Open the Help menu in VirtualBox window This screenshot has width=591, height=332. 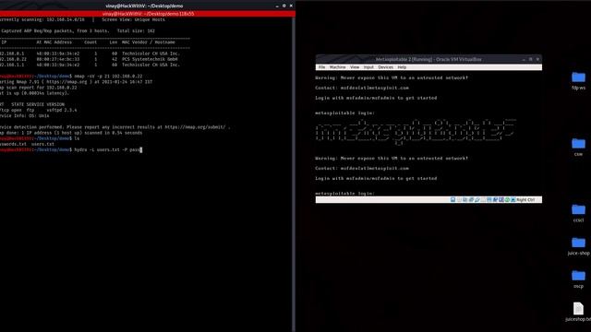402,67
